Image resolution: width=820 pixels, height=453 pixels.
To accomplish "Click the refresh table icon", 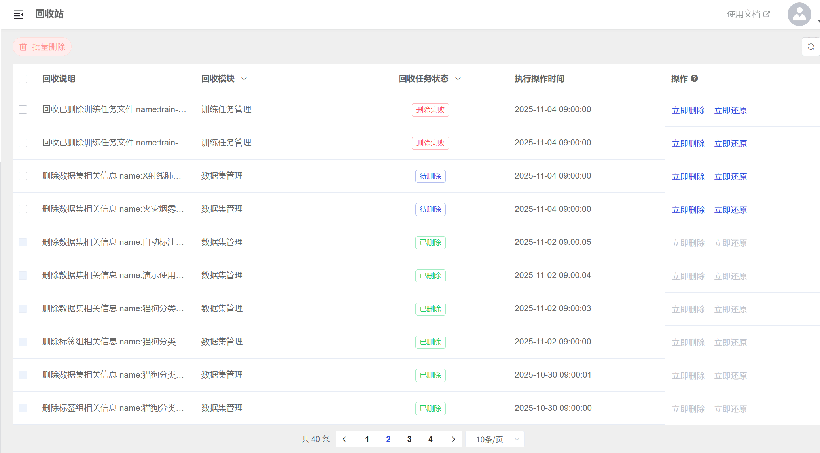I will tap(811, 47).
